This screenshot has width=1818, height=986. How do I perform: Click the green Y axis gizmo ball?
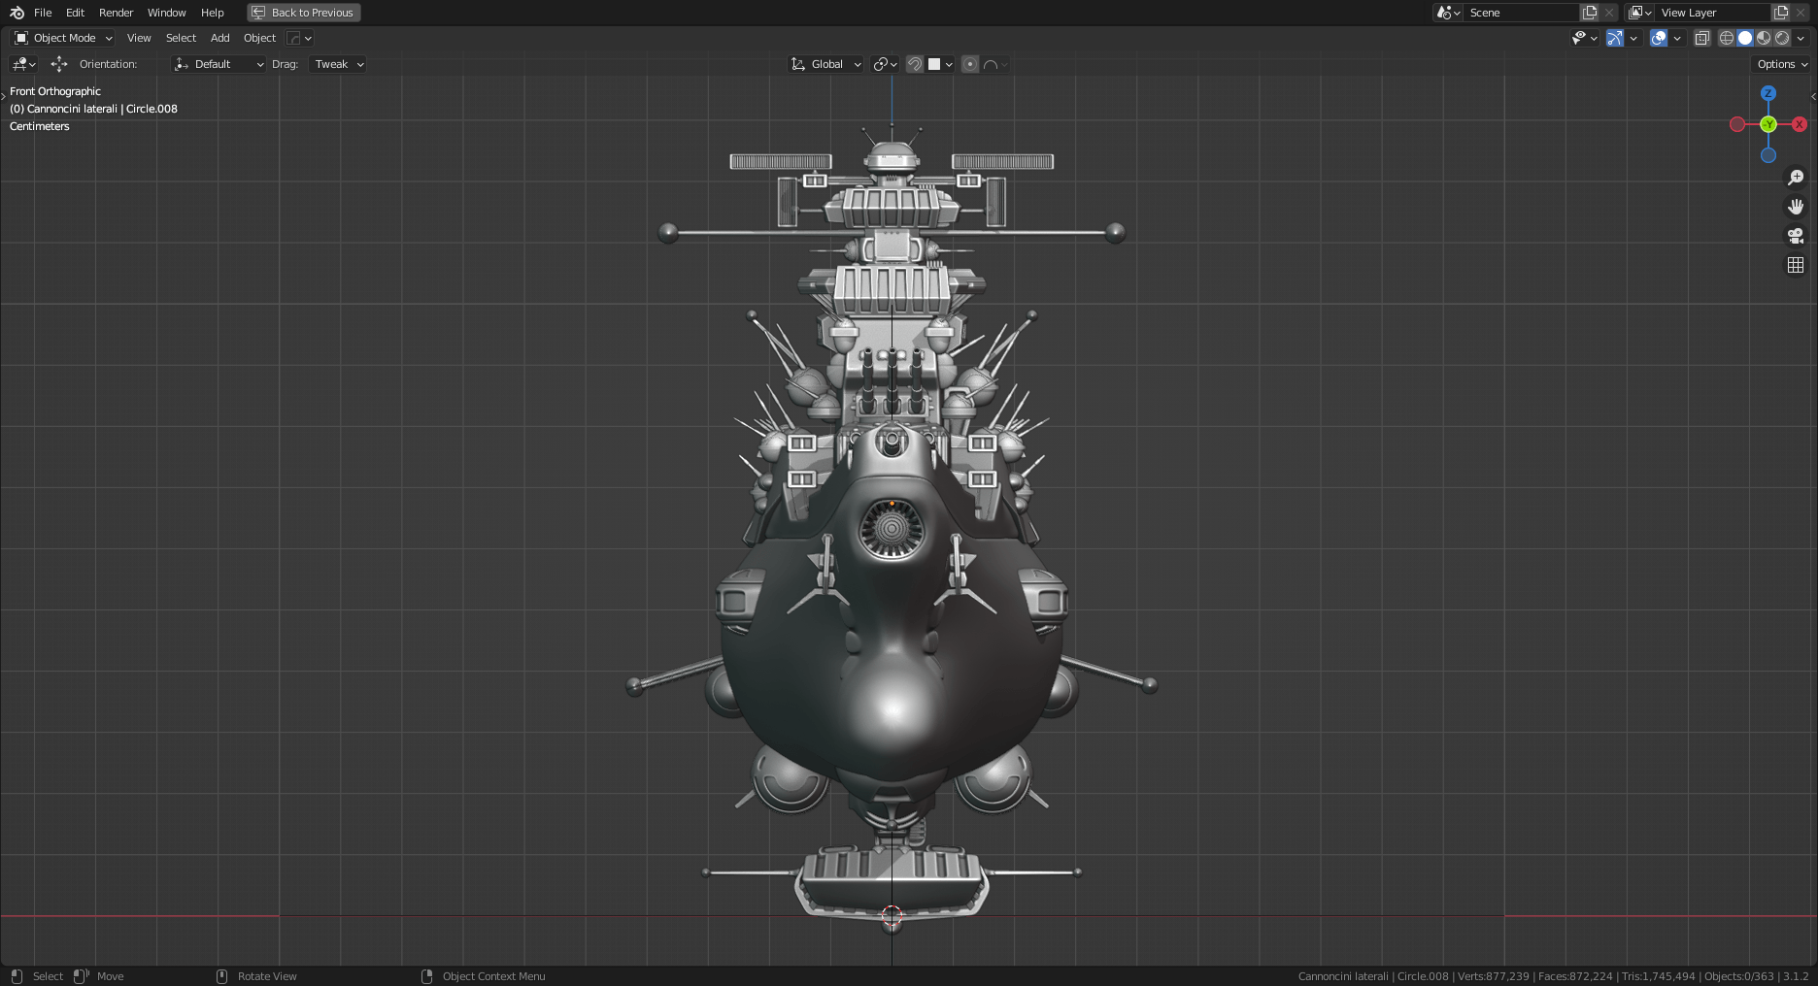pyautogui.click(x=1768, y=124)
